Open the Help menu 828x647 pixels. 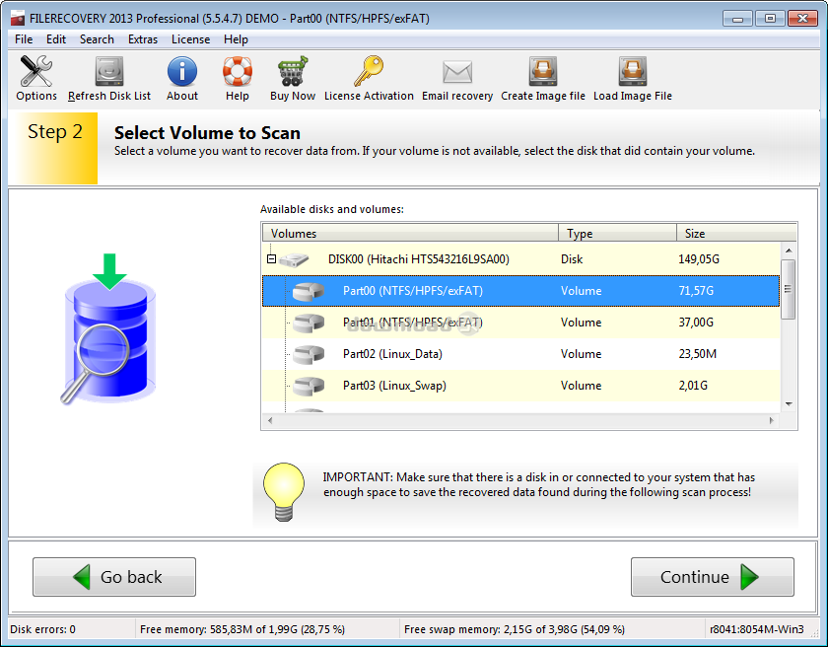pyautogui.click(x=236, y=39)
